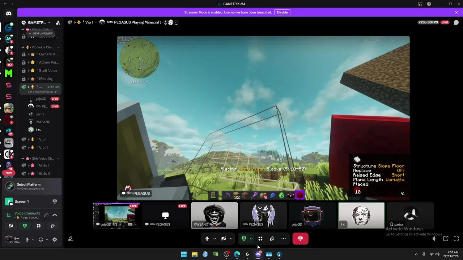This screenshot has width=463, height=260.
Task: Dismiss the streamer mode banner
Action: (x=456, y=12)
